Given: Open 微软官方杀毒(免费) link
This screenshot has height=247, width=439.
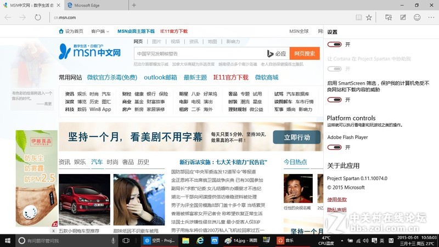Looking at the screenshot, I should click(x=112, y=77).
